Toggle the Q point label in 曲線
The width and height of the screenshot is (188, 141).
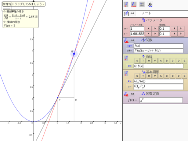pos(129,66)
